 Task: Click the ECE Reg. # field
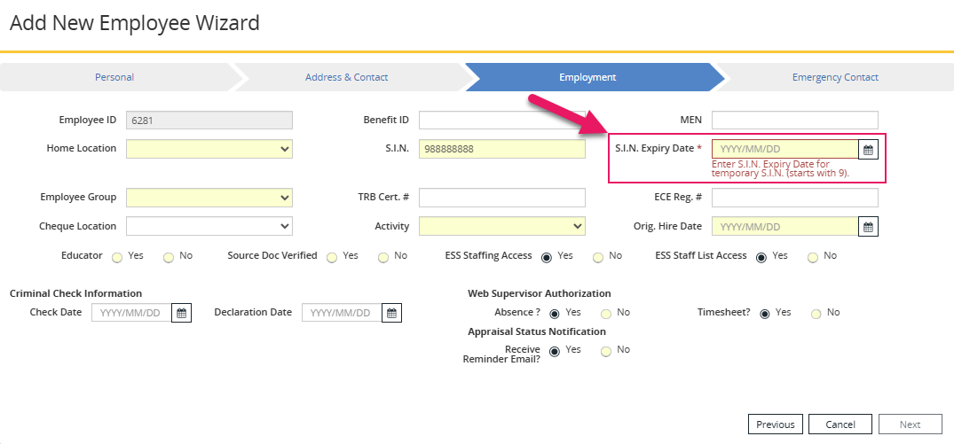(795, 198)
